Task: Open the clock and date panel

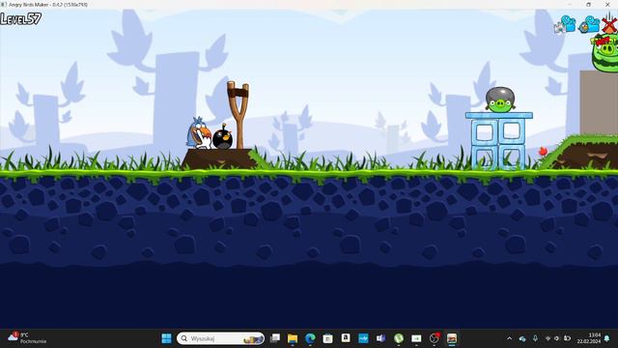Action: (589, 338)
